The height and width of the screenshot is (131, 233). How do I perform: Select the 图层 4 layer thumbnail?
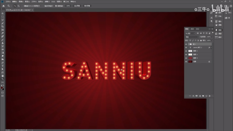pyautogui.click(x=190, y=58)
